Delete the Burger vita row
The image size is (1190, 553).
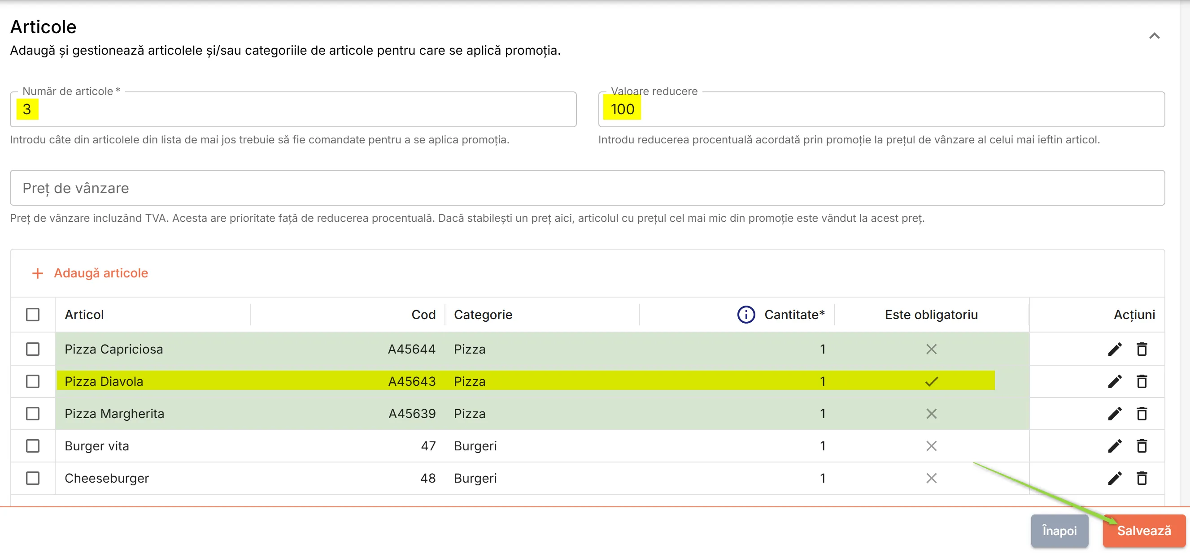[x=1142, y=446]
